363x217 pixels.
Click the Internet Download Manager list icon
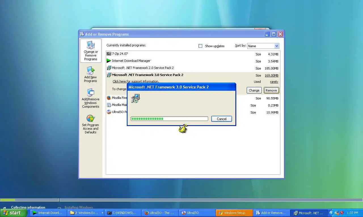[x=109, y=61]
